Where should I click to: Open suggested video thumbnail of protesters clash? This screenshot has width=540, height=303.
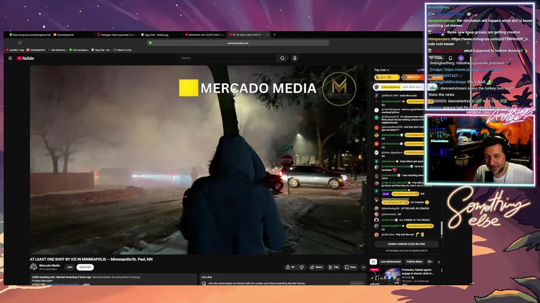385,276
